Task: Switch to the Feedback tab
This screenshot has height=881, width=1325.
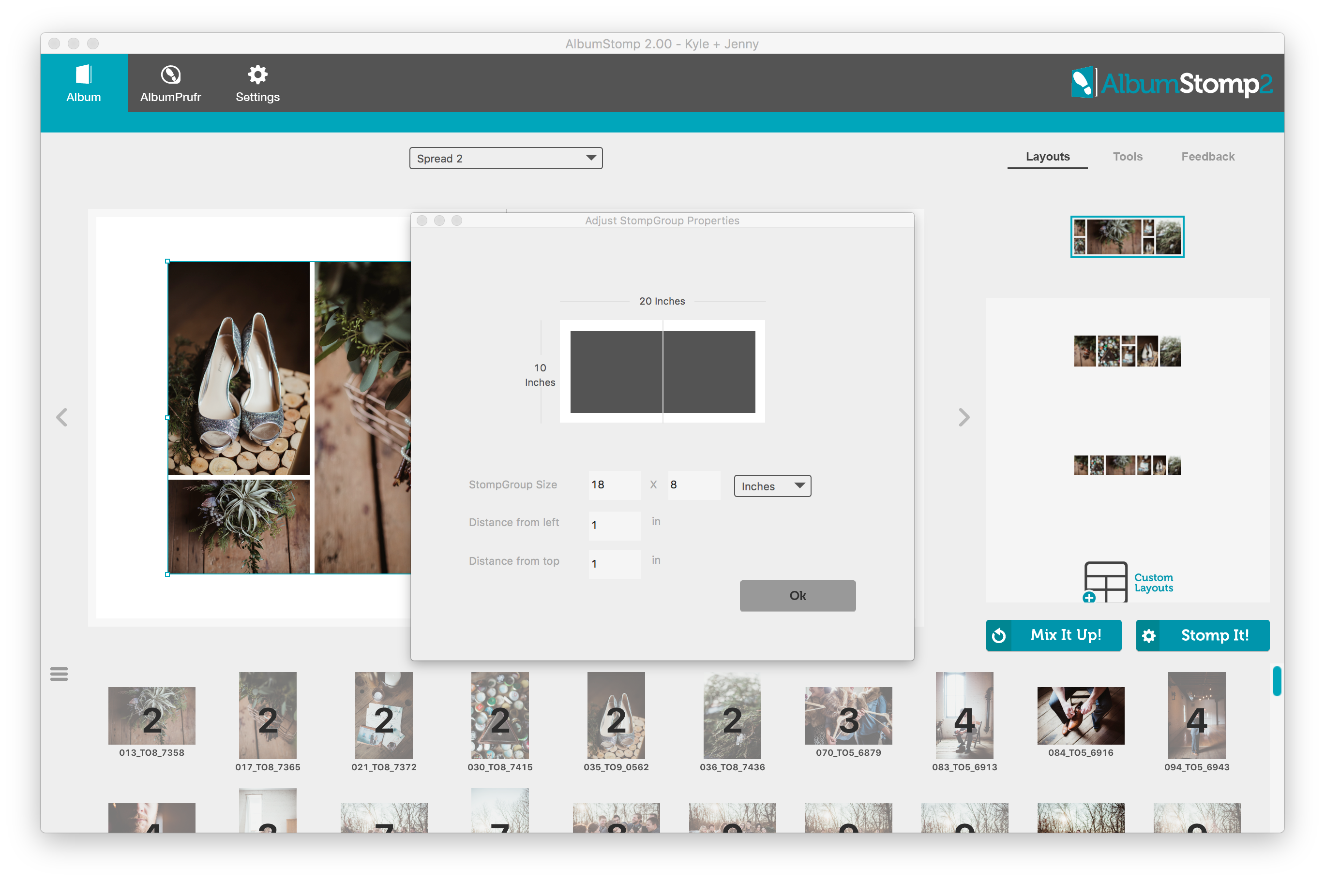Action: coord(1207,157)
